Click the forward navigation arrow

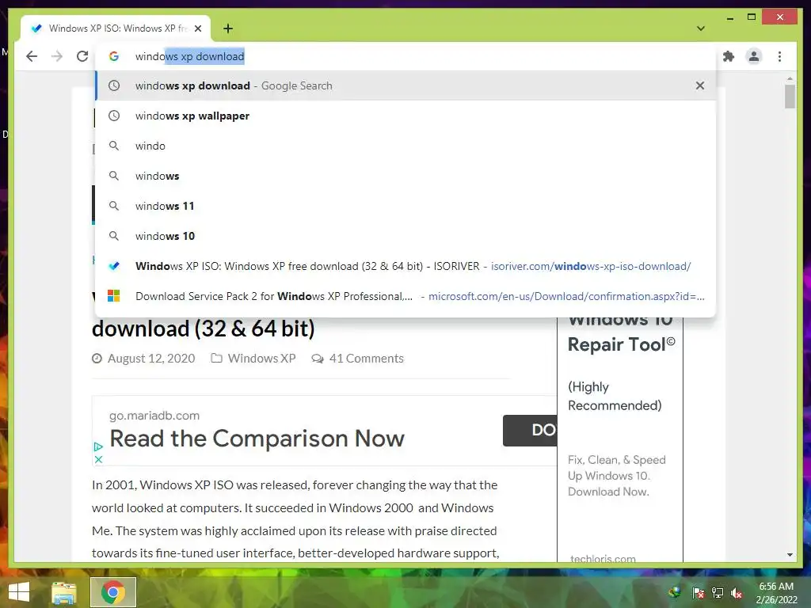[57, 56]
